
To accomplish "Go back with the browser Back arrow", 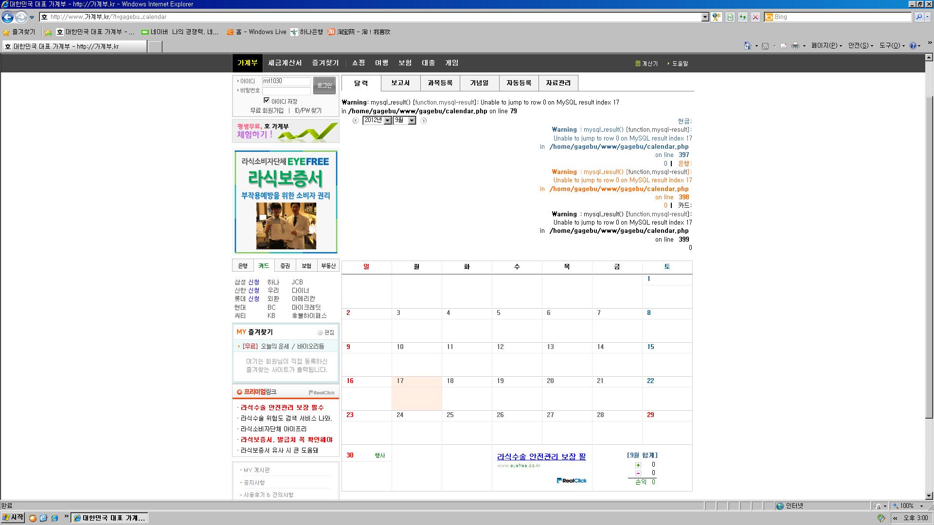I will tap(7, 17).
